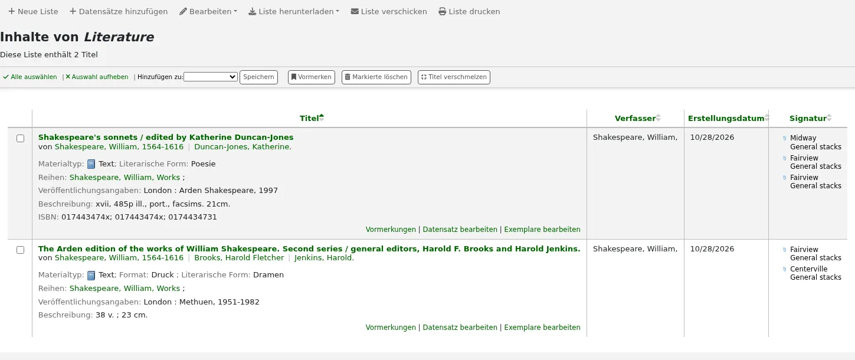Click the Dramen literary form value
This screenshot has width=855, height=360.
tap(268, 274)
